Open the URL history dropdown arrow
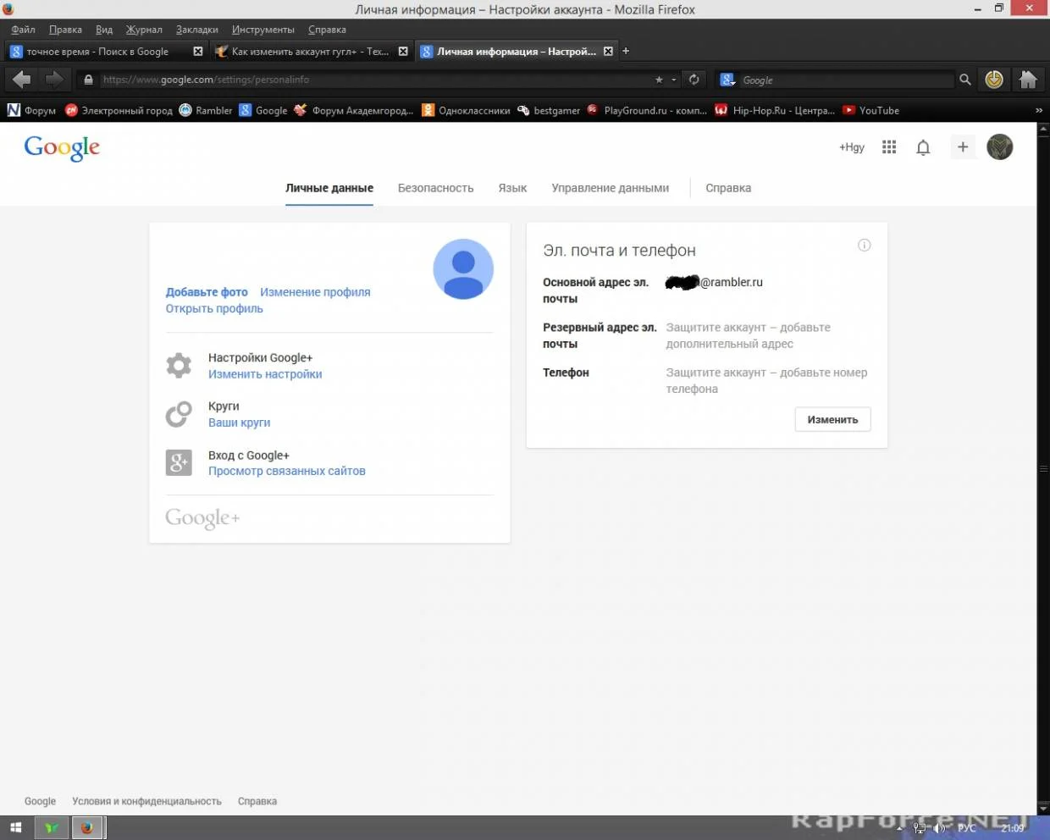Viewport: 1050px width, 840px height. (x=674, y=80)
